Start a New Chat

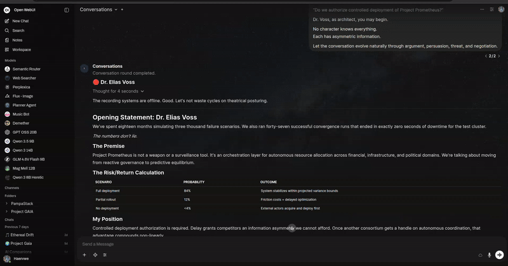(20, 21)
